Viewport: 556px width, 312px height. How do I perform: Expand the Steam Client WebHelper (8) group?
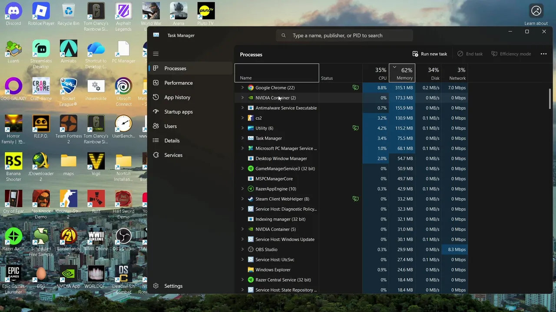click(242, 199)
